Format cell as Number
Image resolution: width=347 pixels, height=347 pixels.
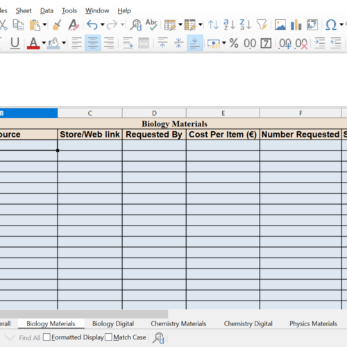250,43
